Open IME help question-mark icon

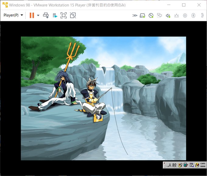(x=197, y=165)
